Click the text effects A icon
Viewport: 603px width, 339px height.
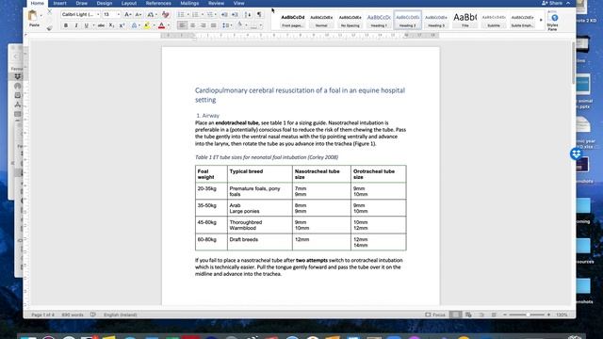tap(134, 25)
